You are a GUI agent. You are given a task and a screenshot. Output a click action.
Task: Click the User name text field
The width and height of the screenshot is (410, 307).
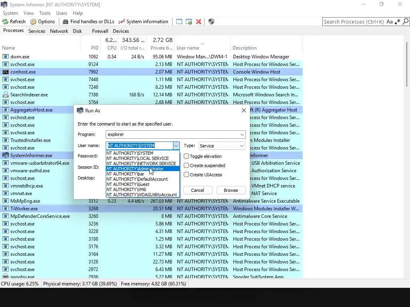[x=140, y=146]
